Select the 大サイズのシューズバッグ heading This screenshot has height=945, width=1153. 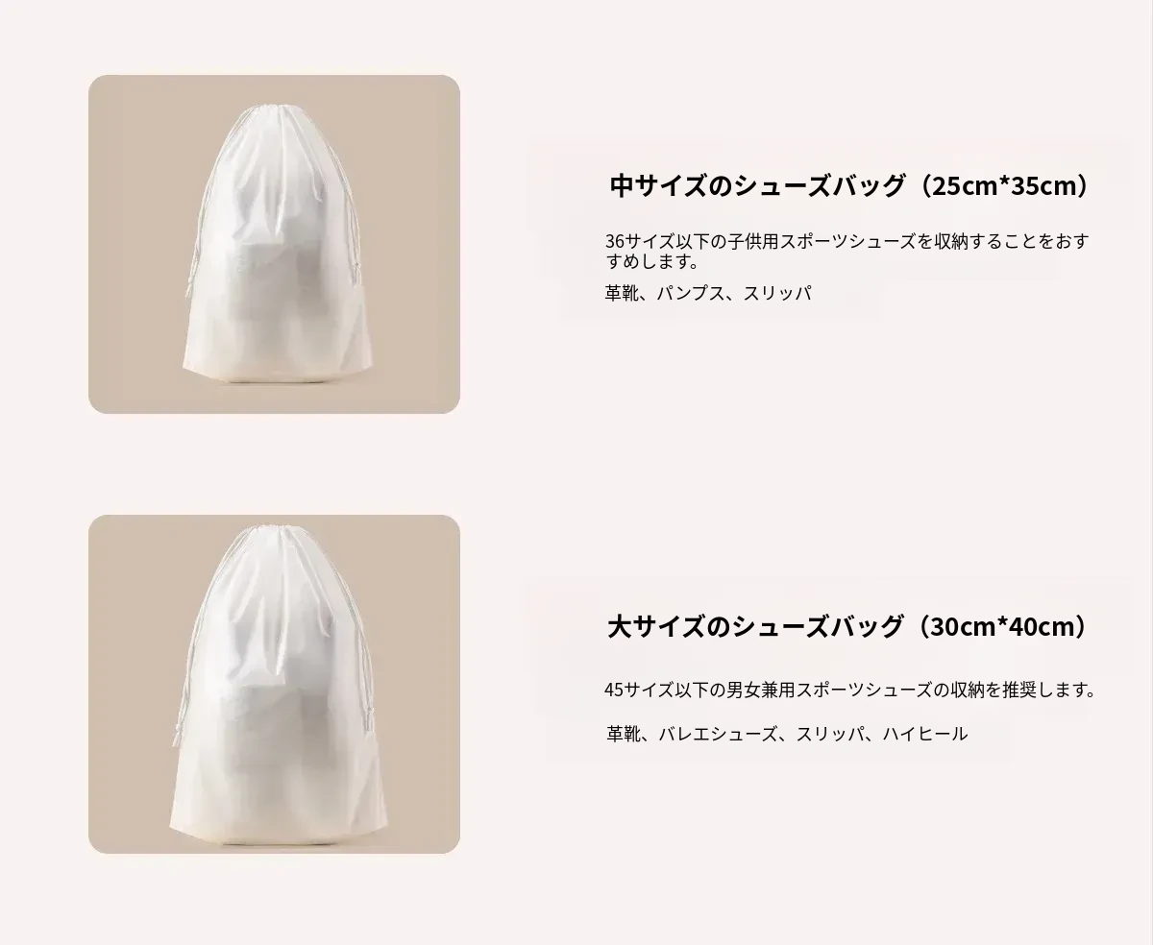pos(757,627)
